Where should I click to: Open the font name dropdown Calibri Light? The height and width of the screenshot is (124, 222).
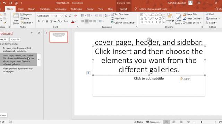[52, 16]
